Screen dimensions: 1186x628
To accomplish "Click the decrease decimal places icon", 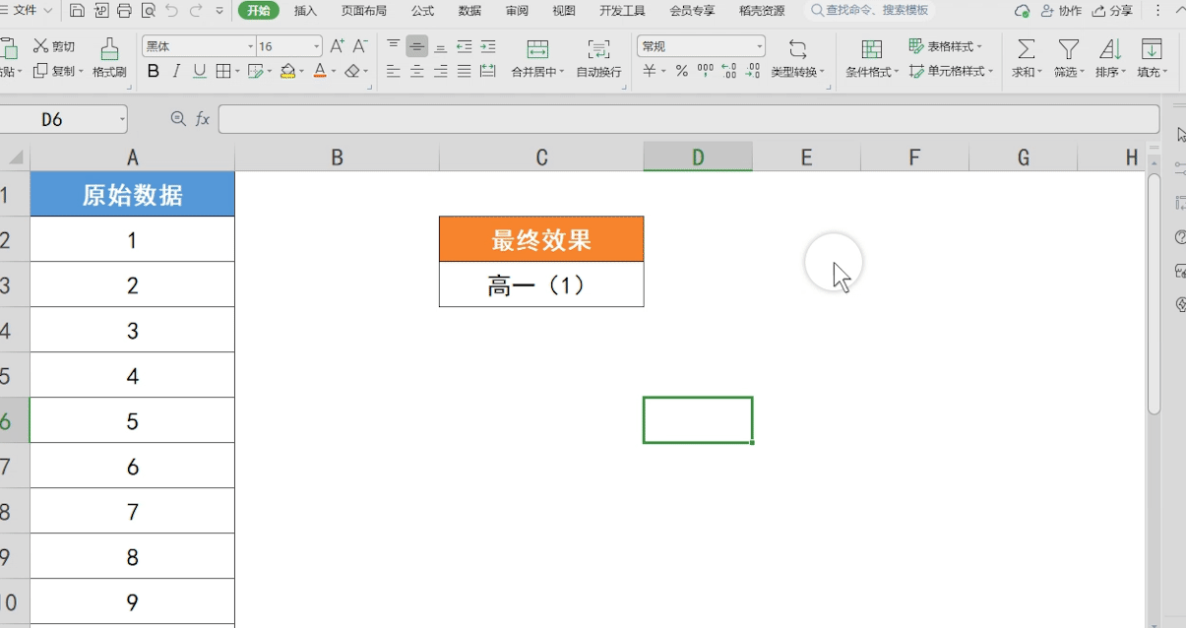I will [753, 71].
